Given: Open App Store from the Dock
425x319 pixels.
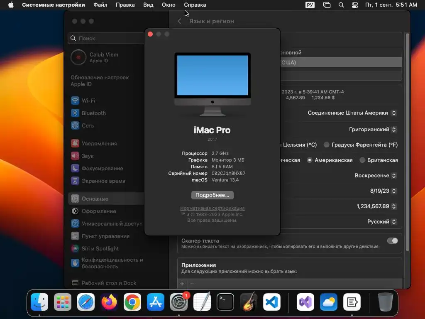Looking at the screenshot, I should pyautogui.click(x=156, y=302).
